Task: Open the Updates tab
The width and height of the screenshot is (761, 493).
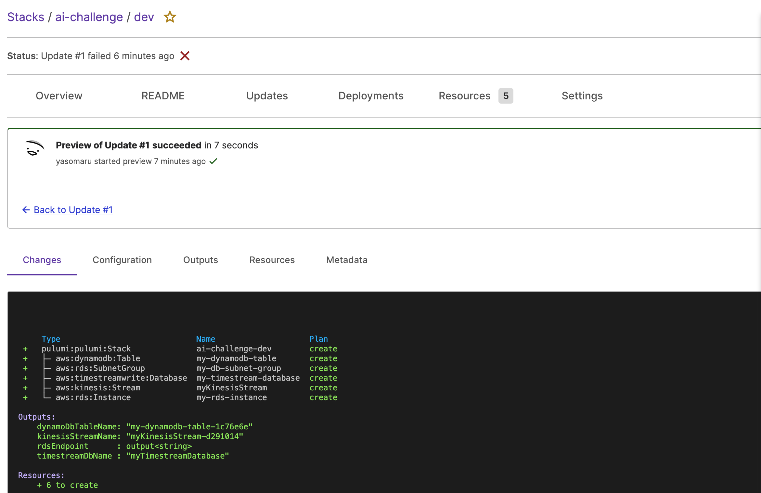Action: (267, 96)
